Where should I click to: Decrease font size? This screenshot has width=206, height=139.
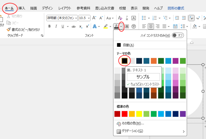101,18
